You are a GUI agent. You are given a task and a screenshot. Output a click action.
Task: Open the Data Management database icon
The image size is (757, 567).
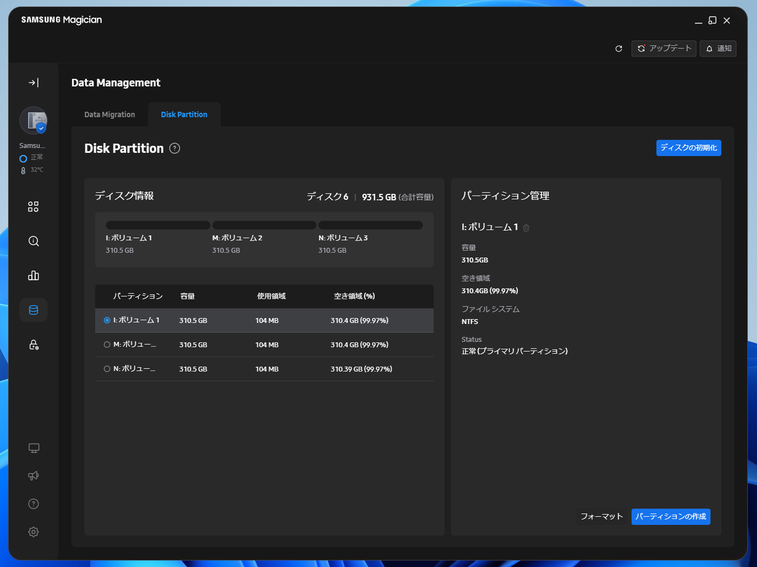(34, 310)
